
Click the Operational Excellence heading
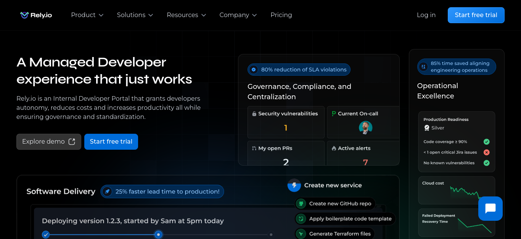tap(437, 91)
